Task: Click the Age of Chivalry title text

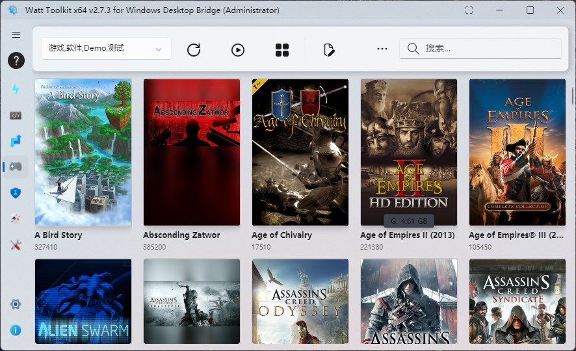Action: coord(281,235)
